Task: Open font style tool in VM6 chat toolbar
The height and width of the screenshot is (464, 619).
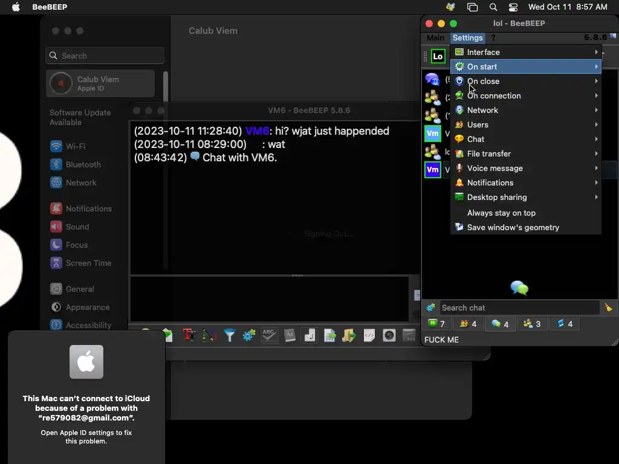Action: [x=189, y=335]
